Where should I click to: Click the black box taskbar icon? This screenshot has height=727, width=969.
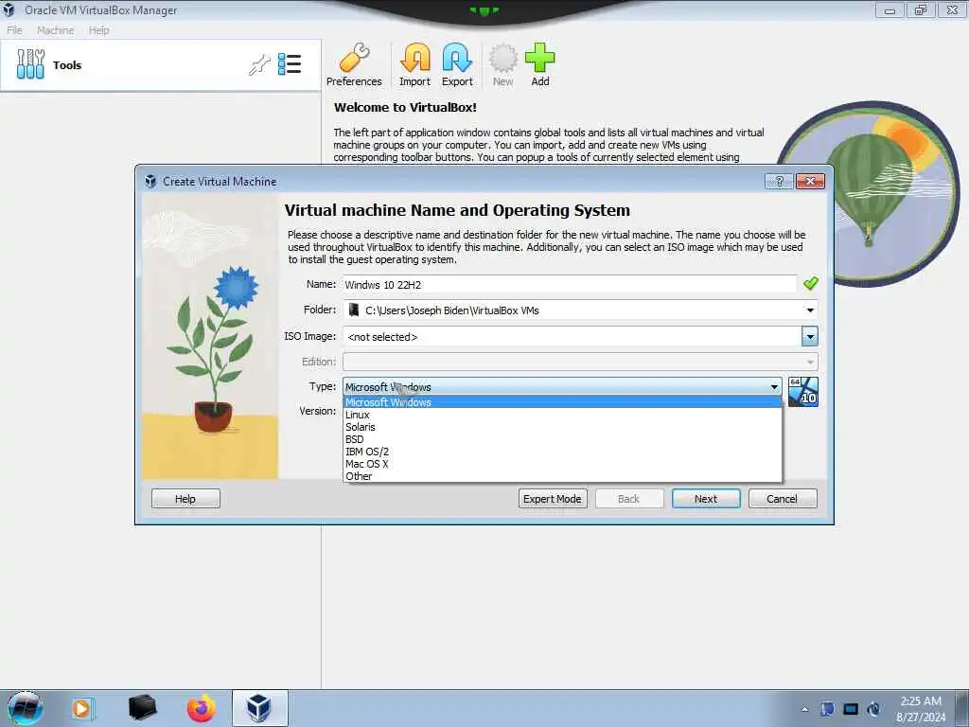click(142, 708)
